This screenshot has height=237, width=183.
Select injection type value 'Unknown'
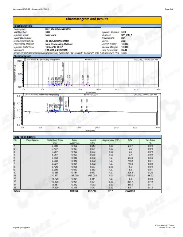pyautogui.click(x=51, y=35)
